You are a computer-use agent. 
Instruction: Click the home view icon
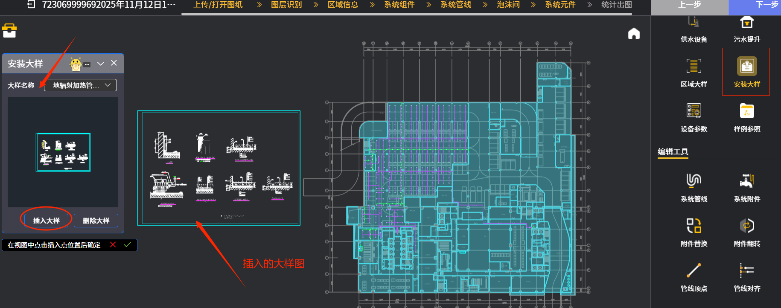tap(634, 34)
